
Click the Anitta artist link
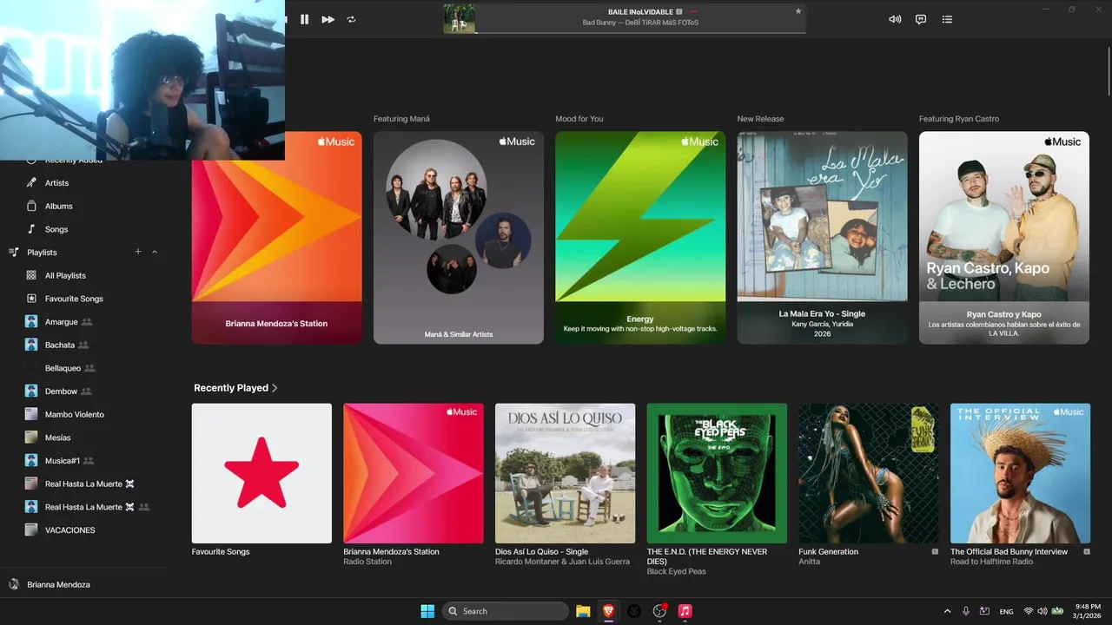click(x=810, y=562)
